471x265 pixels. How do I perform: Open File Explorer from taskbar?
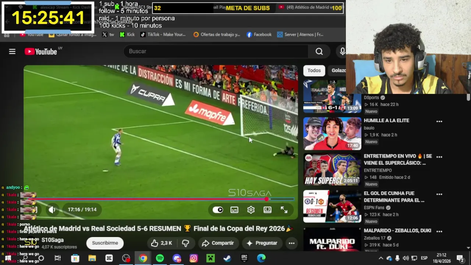pos(92,258)
